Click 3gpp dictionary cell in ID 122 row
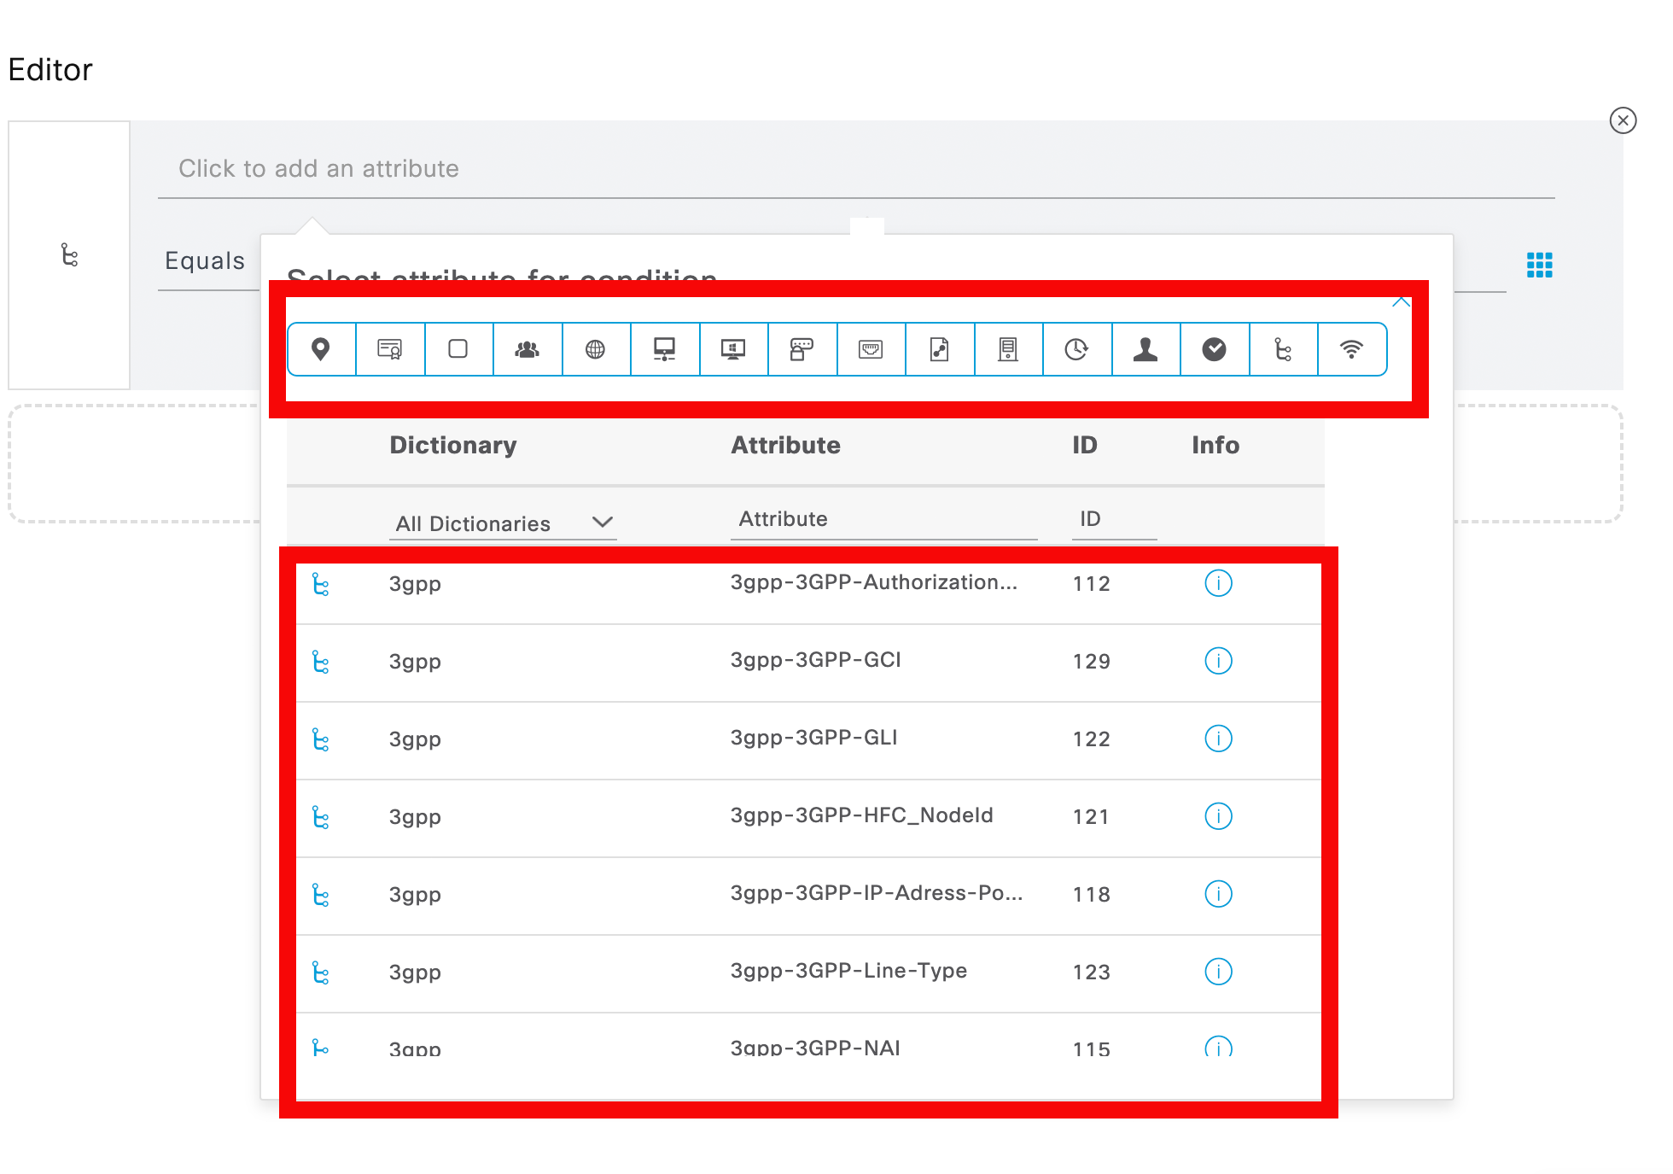Screen dimensions: 1673x1174 click(x=415, y=739)
